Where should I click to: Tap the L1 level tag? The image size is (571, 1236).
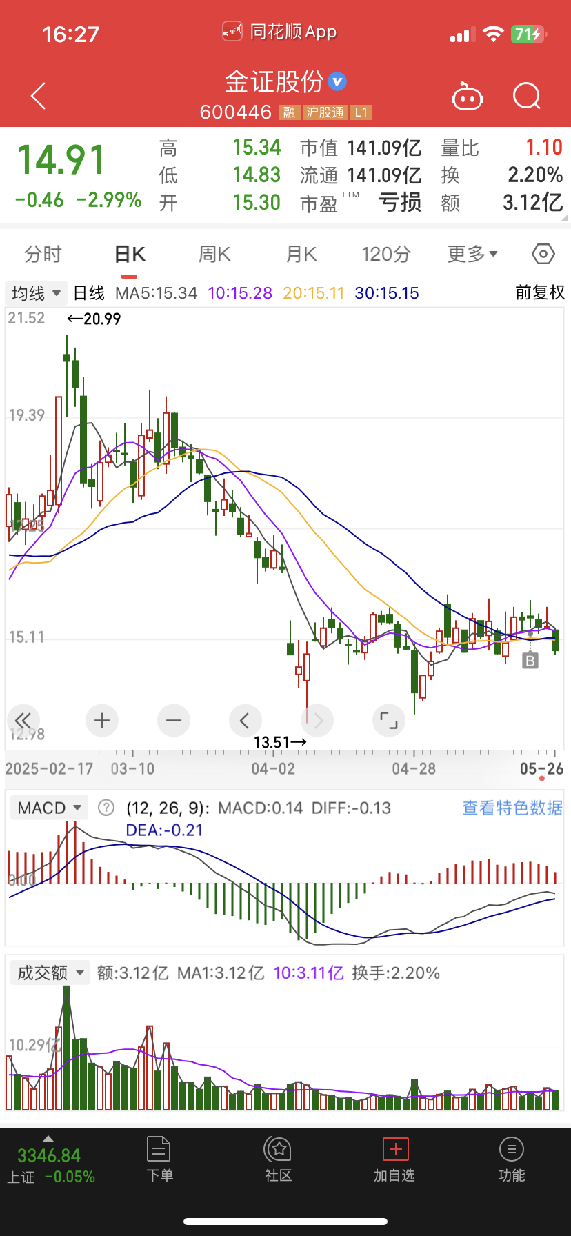click(361, 112)
